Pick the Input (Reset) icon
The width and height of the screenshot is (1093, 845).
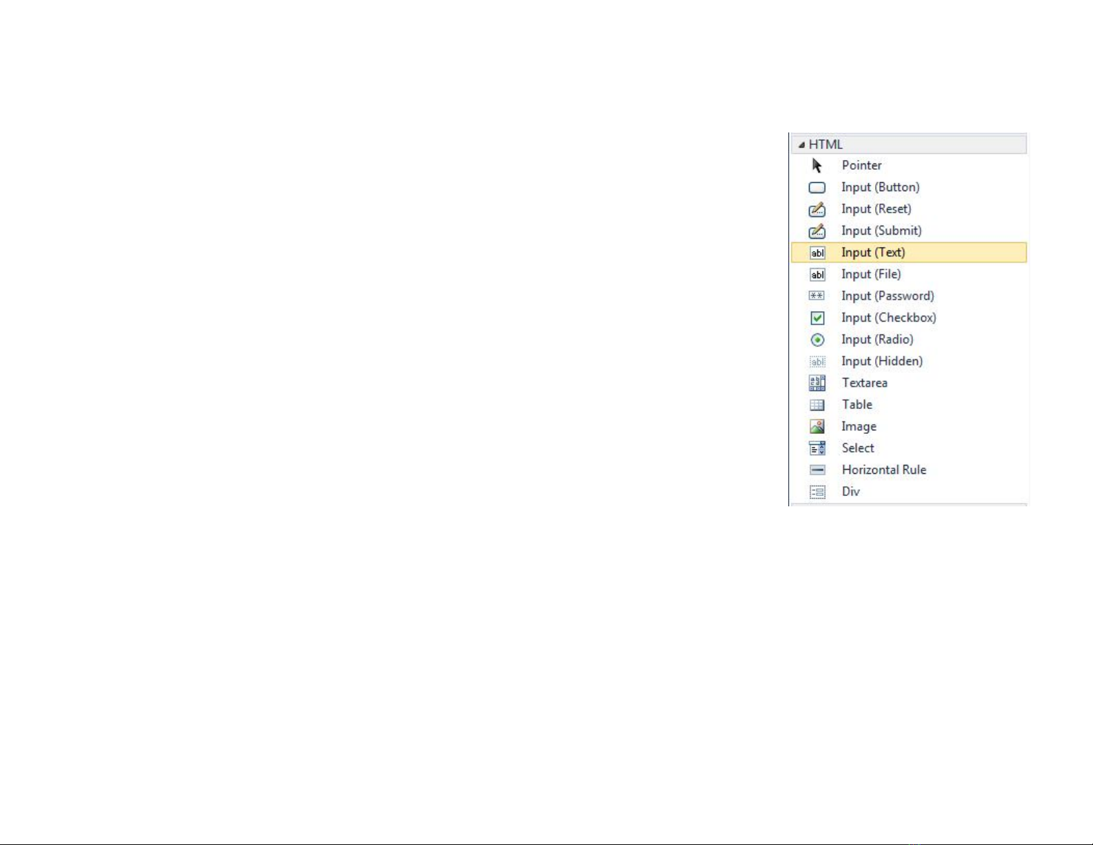[817, 209]
